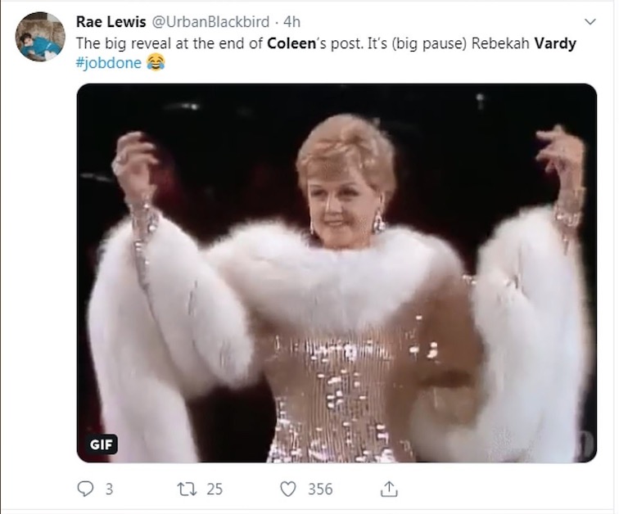Expand the tweet options chevron
Image resolution: width=619 pixels, height=514 pixels.
pos(588,21)
